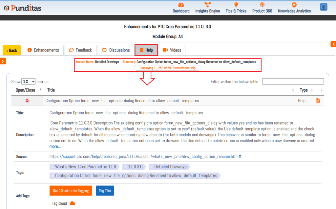Click the blue Tag This button

[105, 191]
